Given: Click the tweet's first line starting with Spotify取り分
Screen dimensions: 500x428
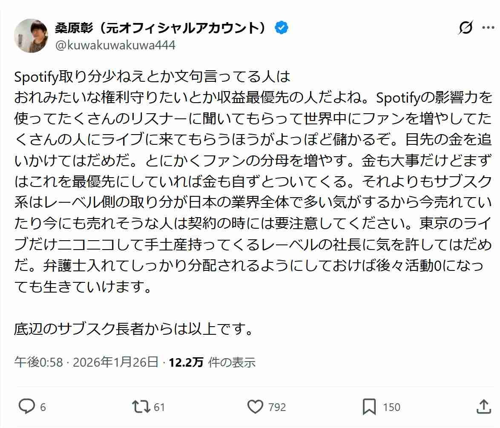Looking at the screenshot, I should (152, 77).
